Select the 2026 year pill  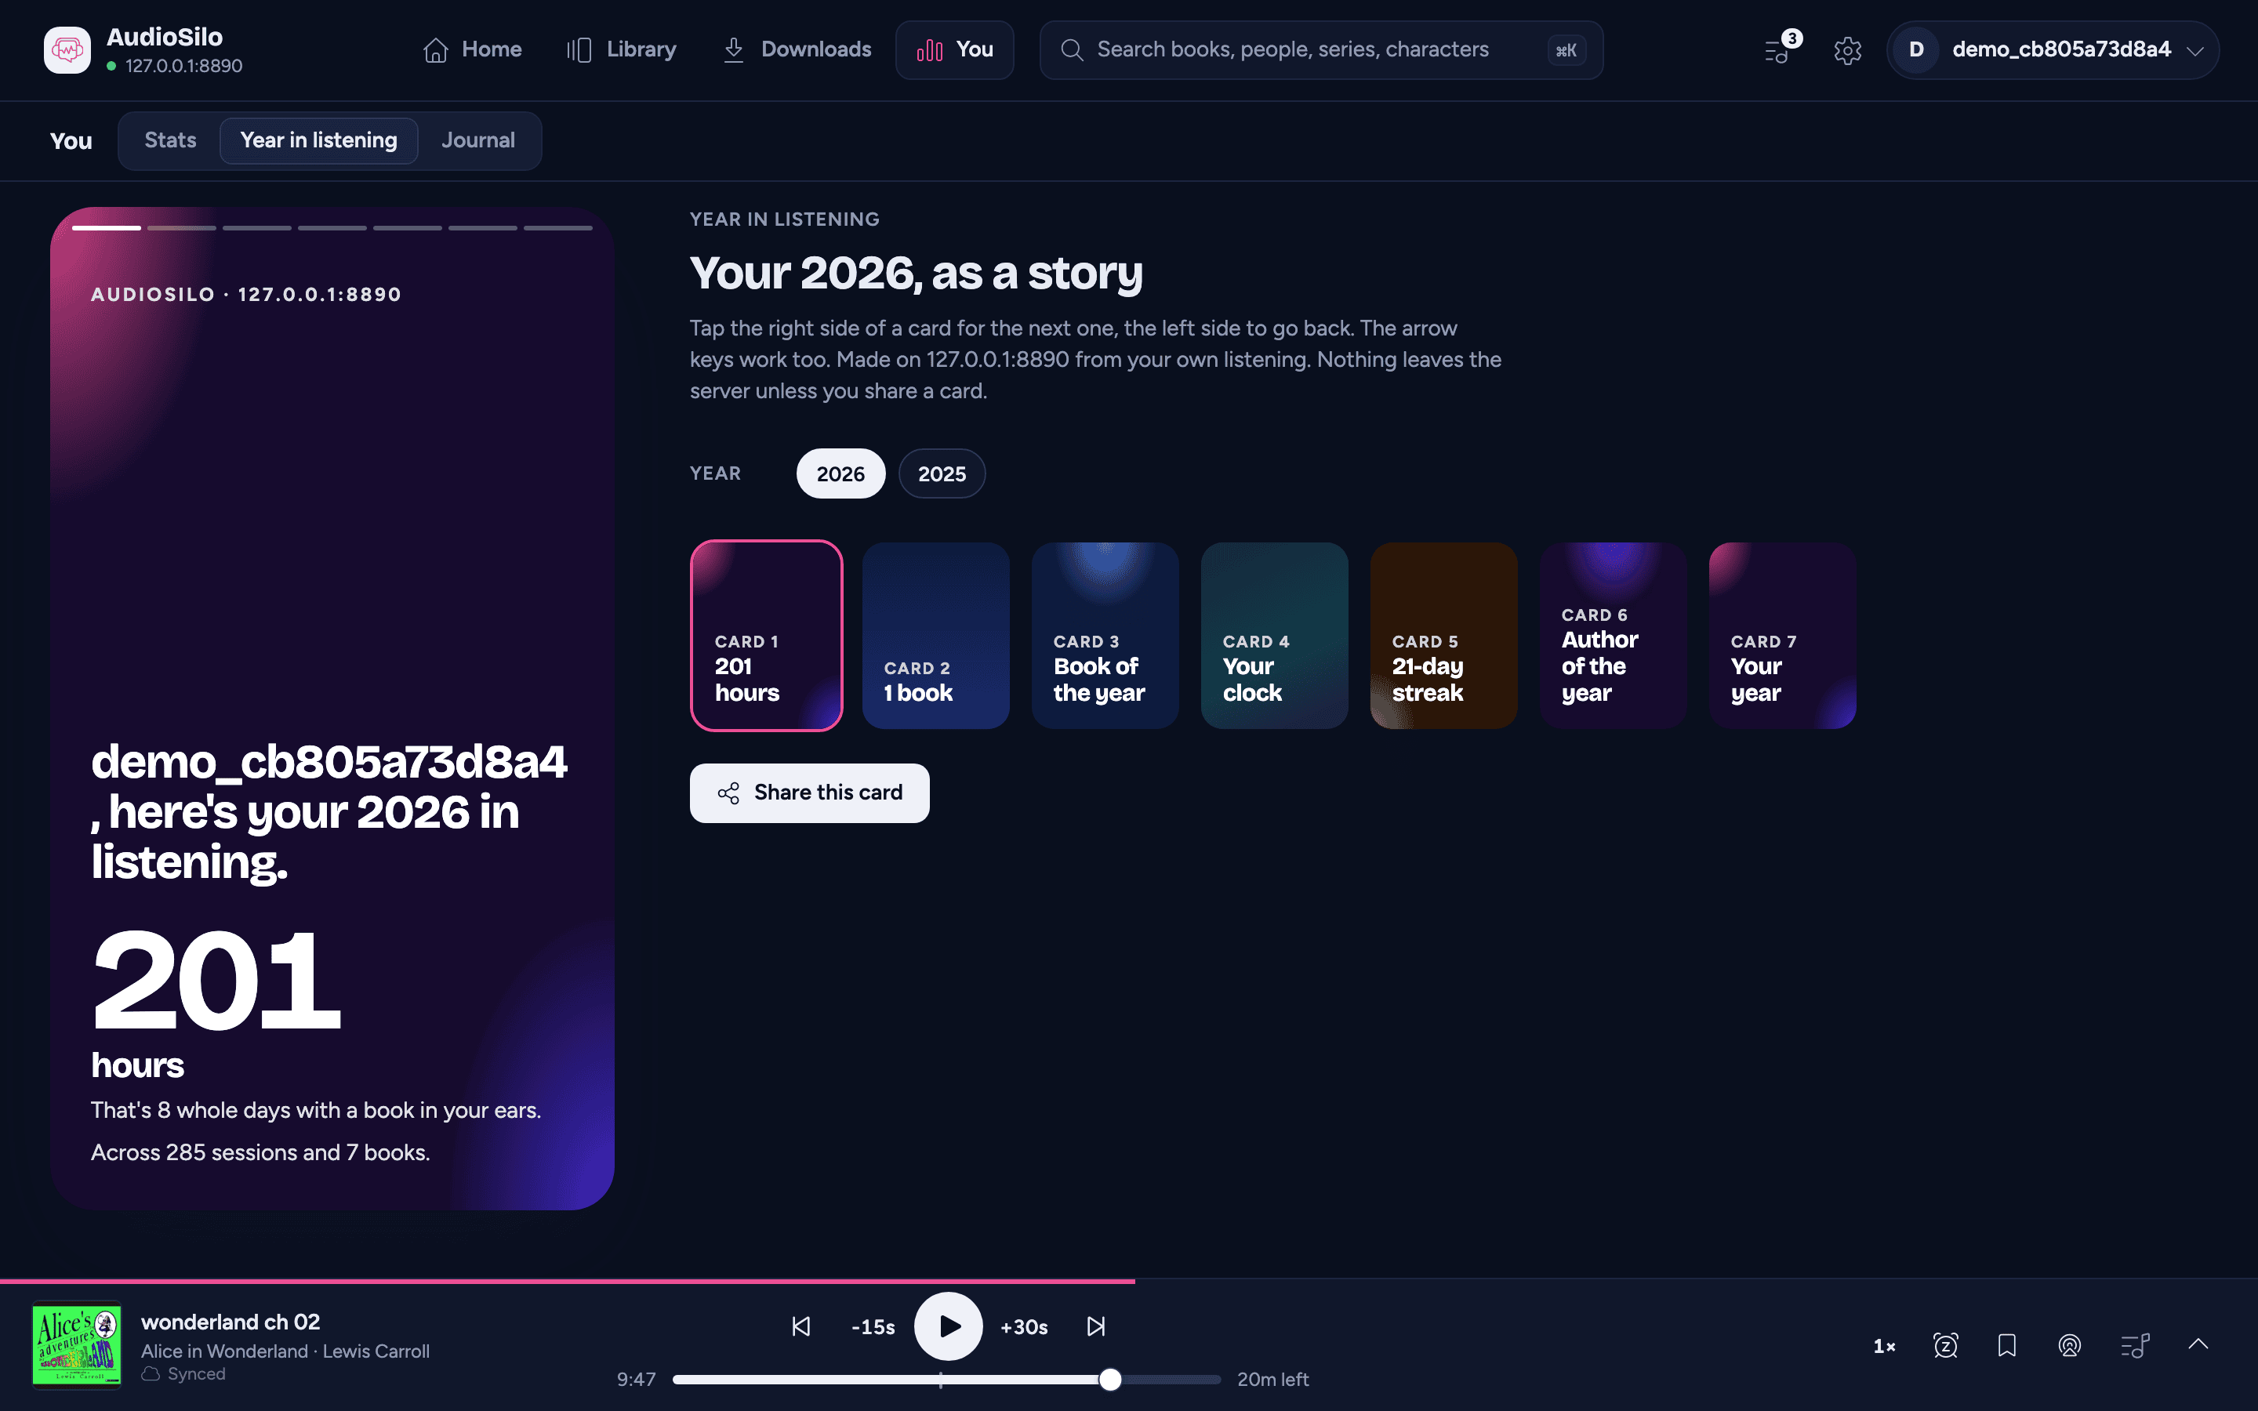pyautogui.click(x=840, y=474)
